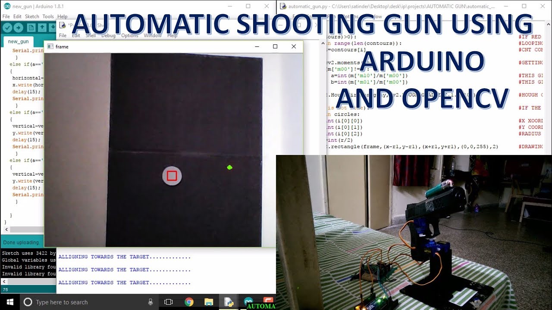Switch to Arduino taskbar icon
Screen dimensions: 552x310
click(x=248, y=301)
